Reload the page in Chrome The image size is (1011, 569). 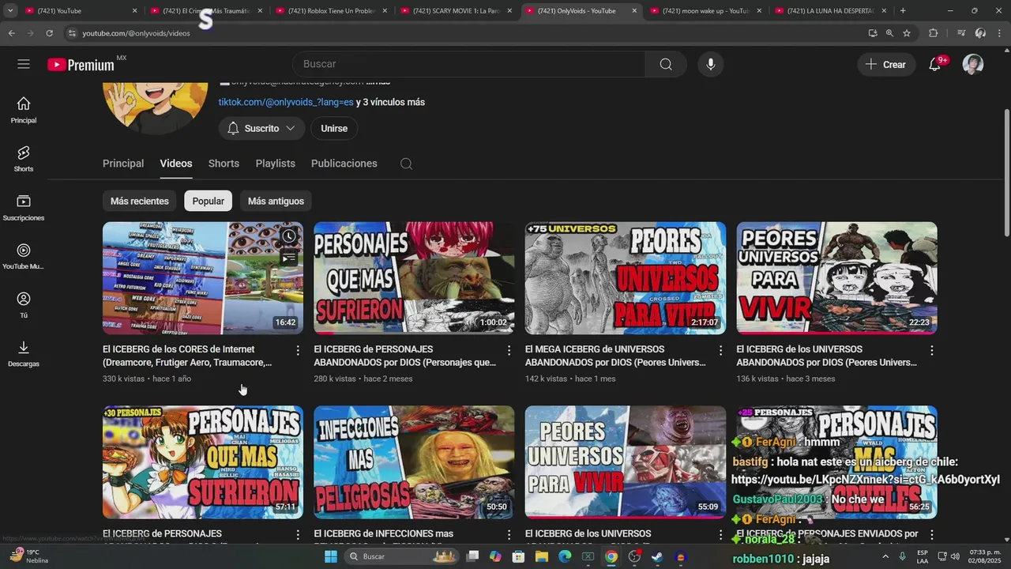coord(49,33)
